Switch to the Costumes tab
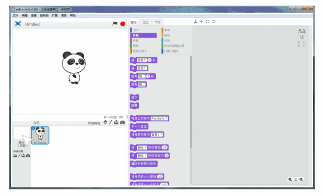Screen dimensions: 323x196 coord(146,22)
